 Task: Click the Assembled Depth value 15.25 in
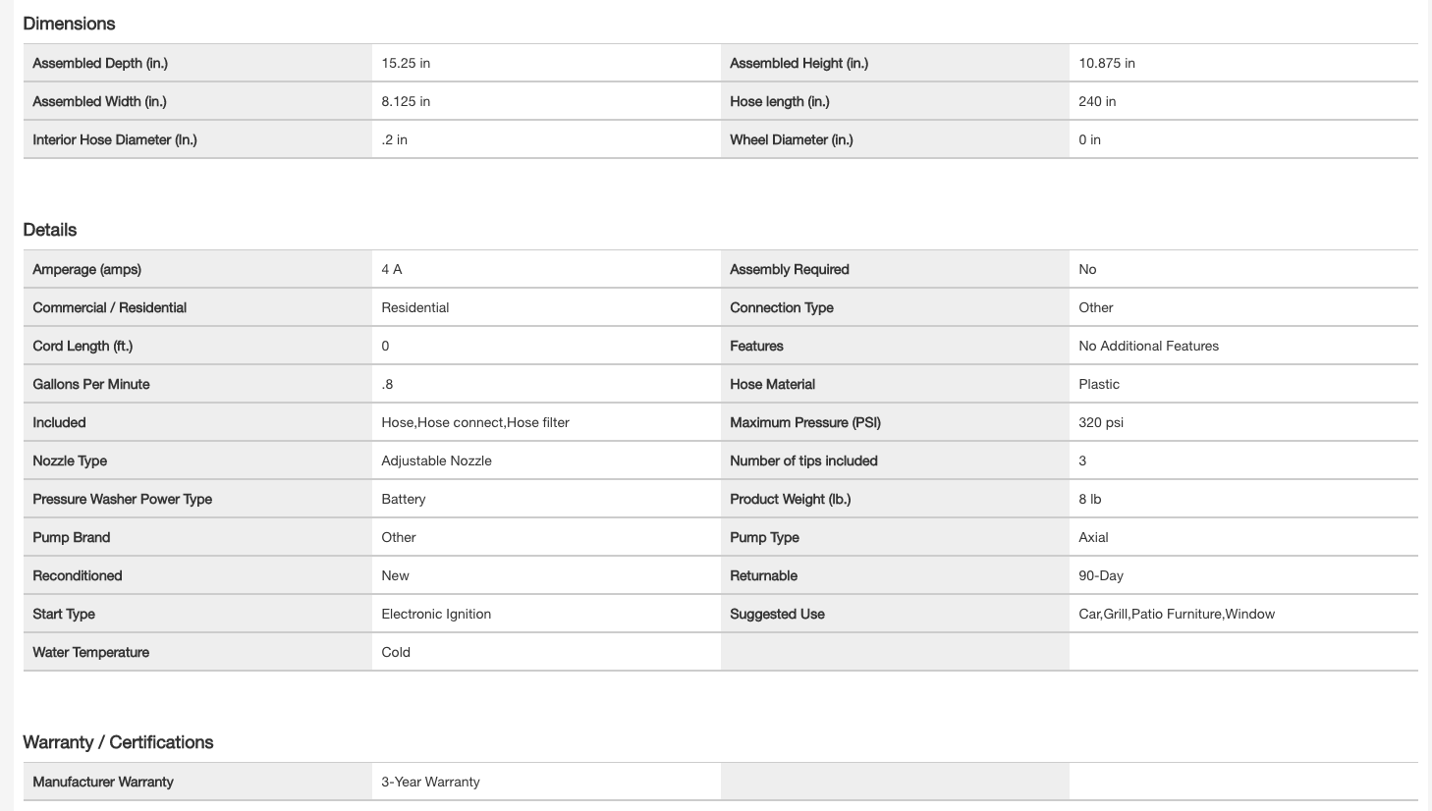406,63
